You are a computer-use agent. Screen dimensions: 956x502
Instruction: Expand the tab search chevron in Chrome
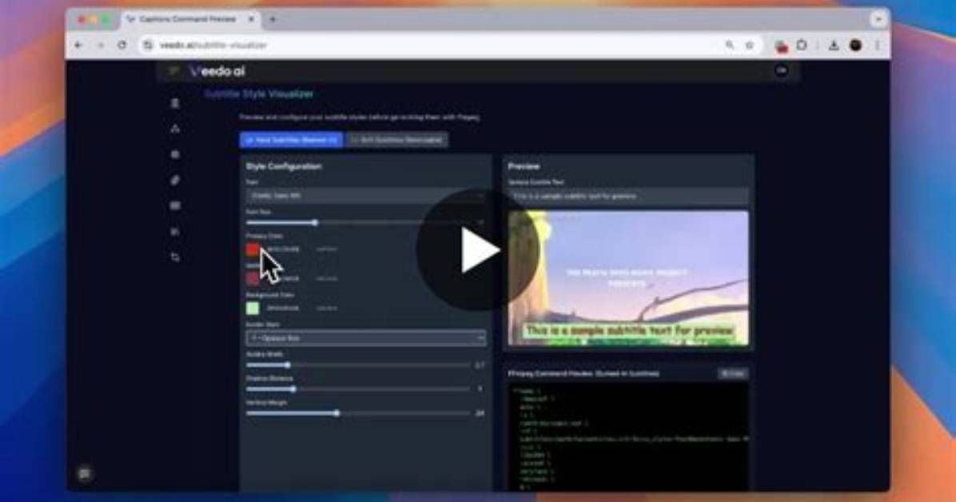pyautogui.click(x=878, y=19)
